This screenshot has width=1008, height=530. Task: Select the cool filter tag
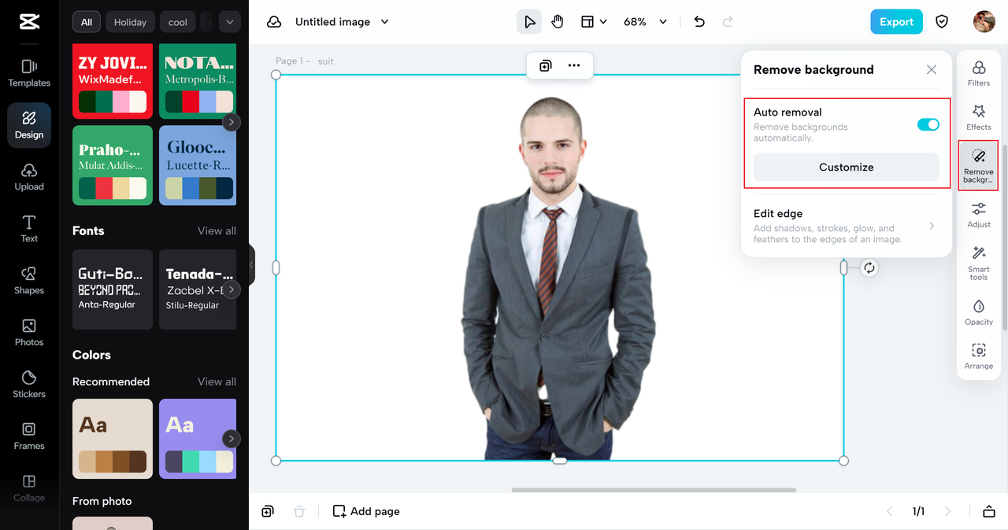(x=178, y=22)
